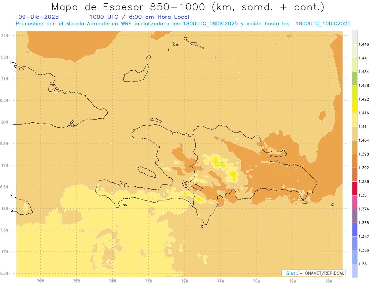Click legend value 1.392

[x=363, y=168]
